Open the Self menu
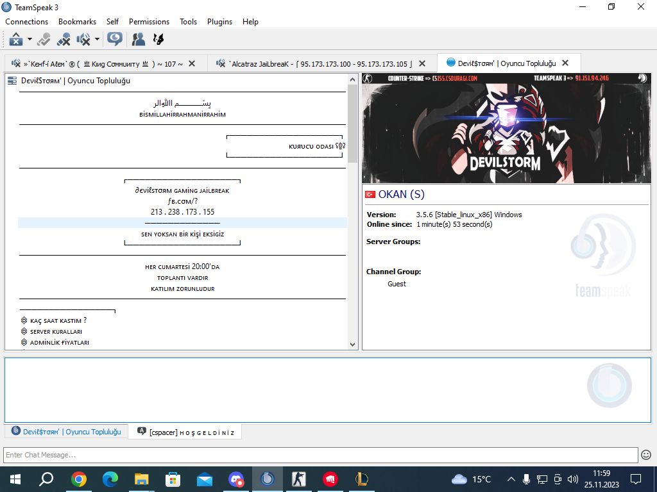Screen dimensions: 657x492 point(112,22)
